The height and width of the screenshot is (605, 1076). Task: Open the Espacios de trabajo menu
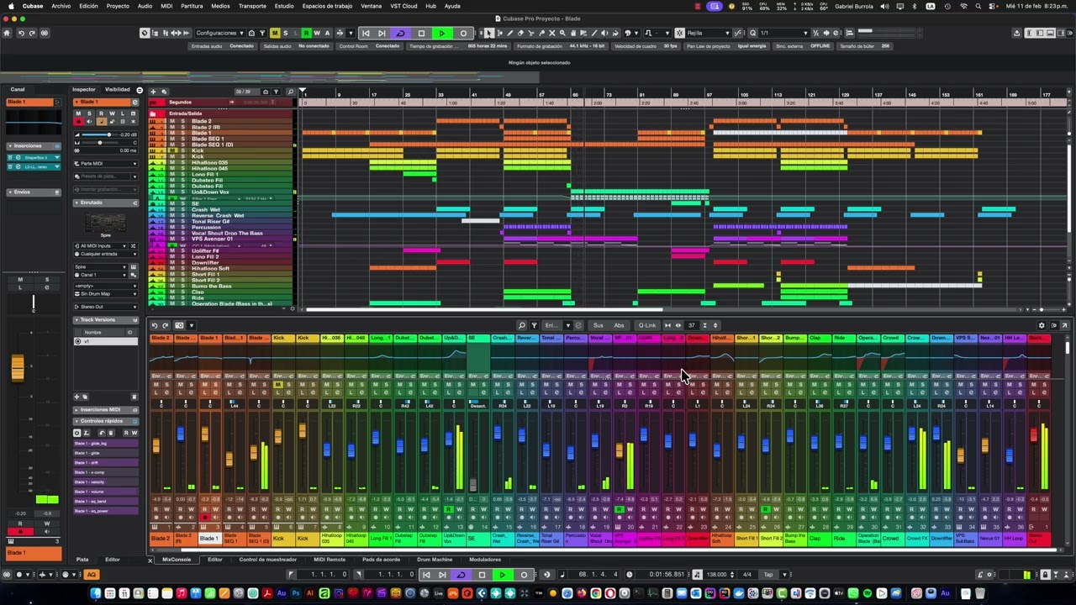point(327,6)
